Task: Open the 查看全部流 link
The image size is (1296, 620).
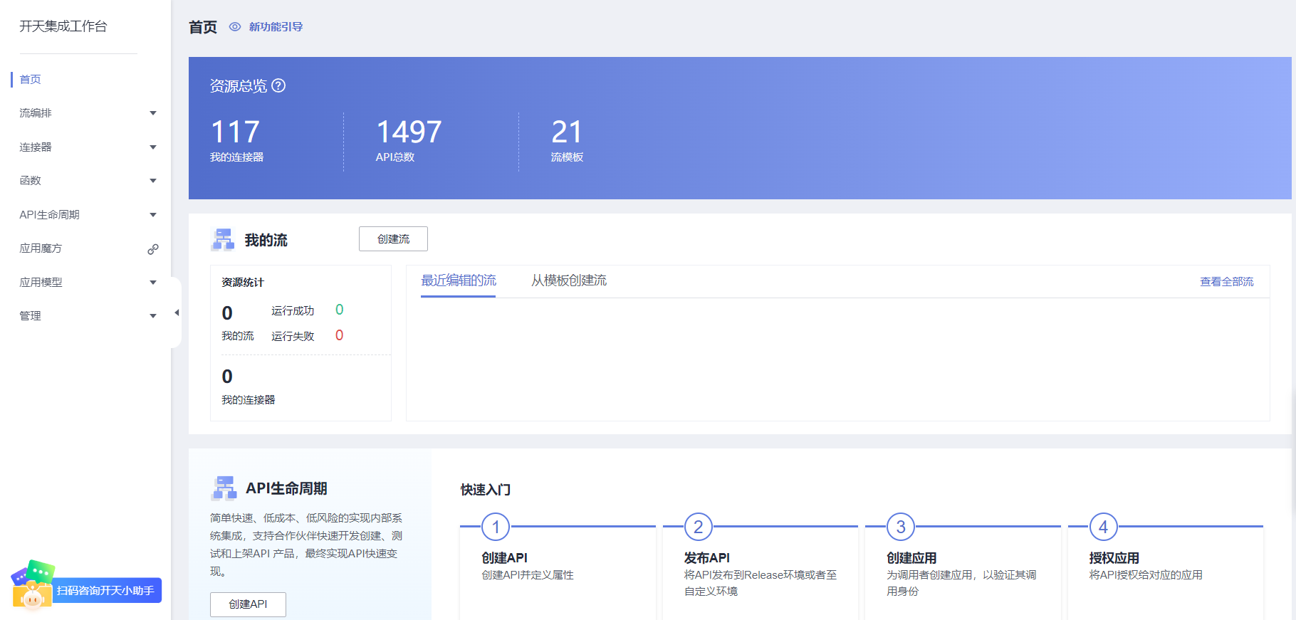Action: [x=1227, y=282]
